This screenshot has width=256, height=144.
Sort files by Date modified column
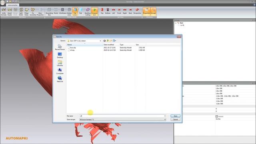click(x=111, y=45)
